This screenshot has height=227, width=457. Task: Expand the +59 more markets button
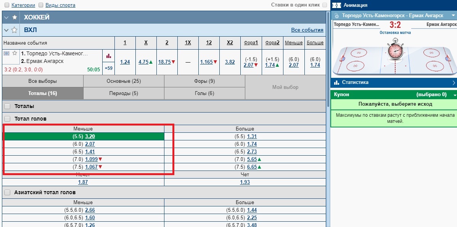click(x=109, y=68)
